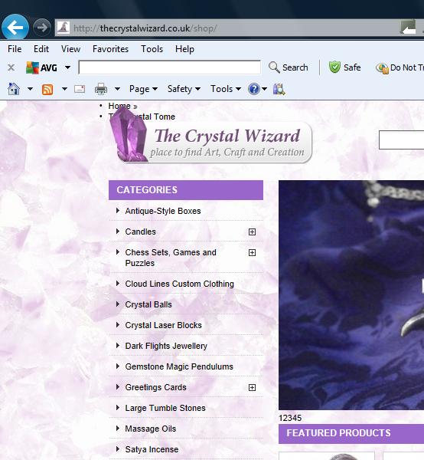The image size is (424, 460).
Task: Open Gemstone Magic Pendulums category
Action: [x=179, y=366]
